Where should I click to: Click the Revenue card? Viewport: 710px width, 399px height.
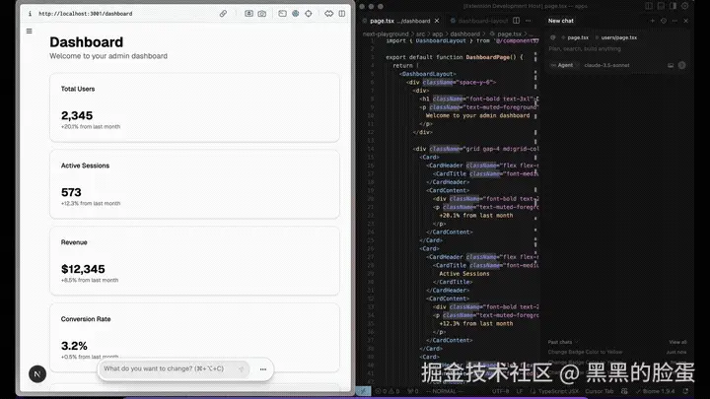pos(194,261)
